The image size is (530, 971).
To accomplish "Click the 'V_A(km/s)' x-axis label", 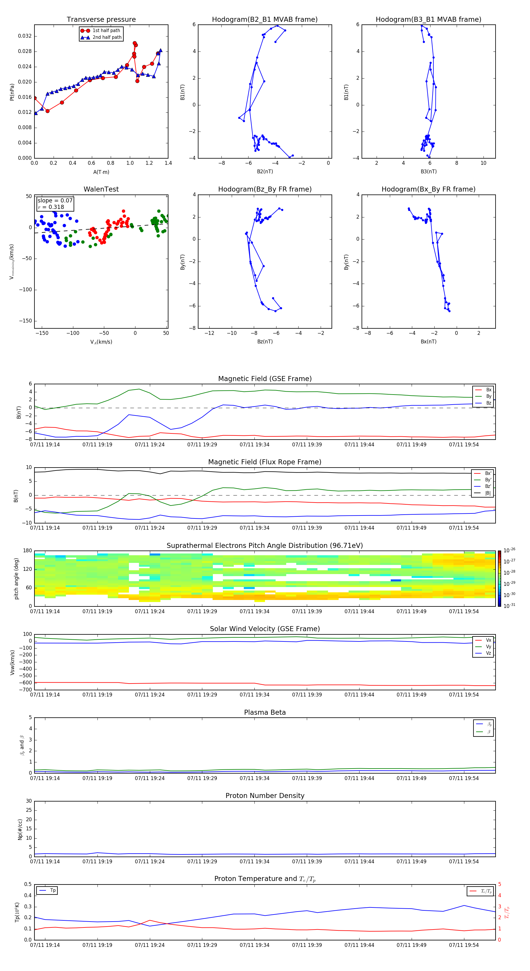I will (101, 342).
